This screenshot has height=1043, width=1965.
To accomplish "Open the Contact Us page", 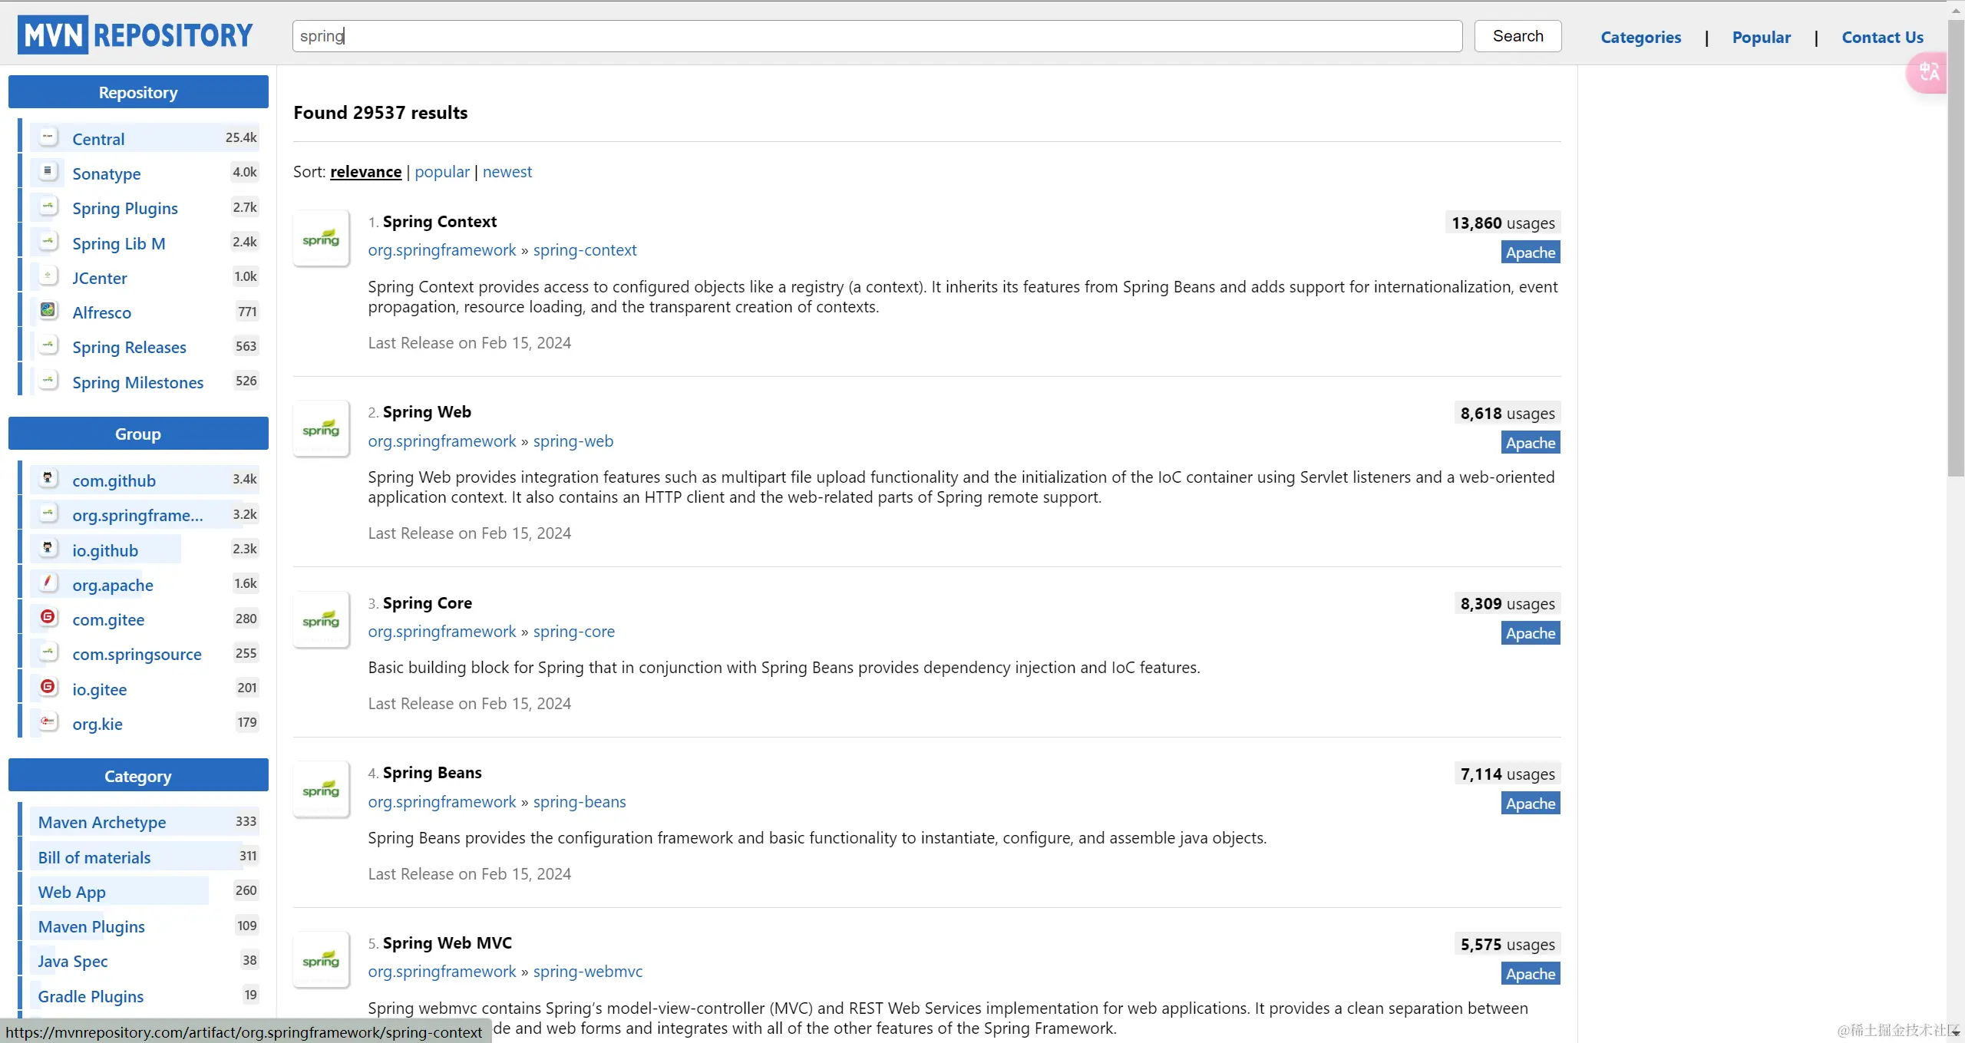I will [x=1882, y=37].
